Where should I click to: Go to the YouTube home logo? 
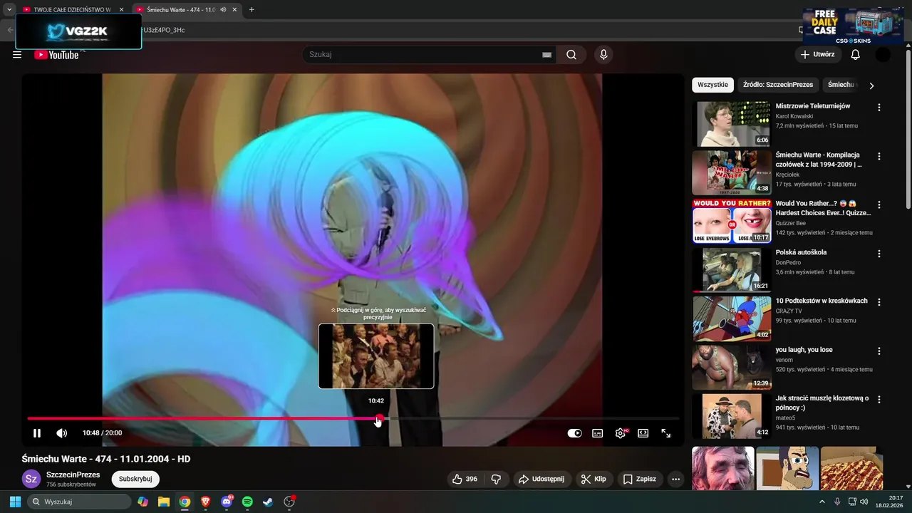(56, 55)
